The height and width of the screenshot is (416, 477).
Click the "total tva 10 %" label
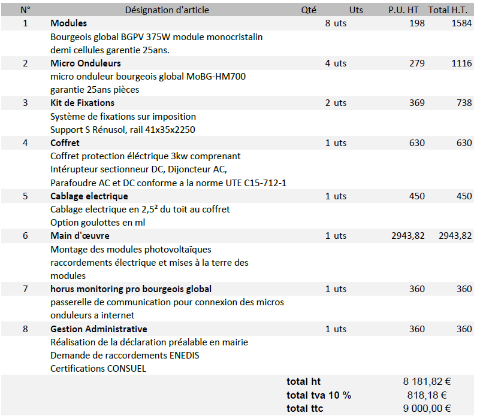[x=319, y=395]
